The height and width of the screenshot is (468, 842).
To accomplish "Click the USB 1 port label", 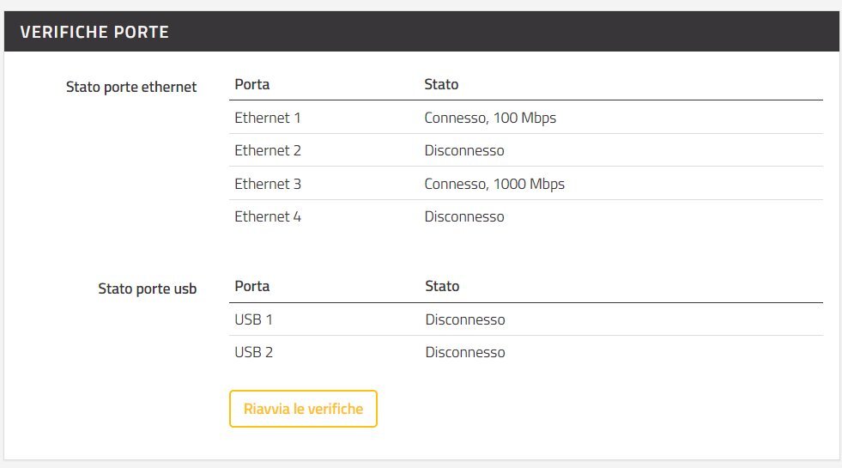I will 253,319.
